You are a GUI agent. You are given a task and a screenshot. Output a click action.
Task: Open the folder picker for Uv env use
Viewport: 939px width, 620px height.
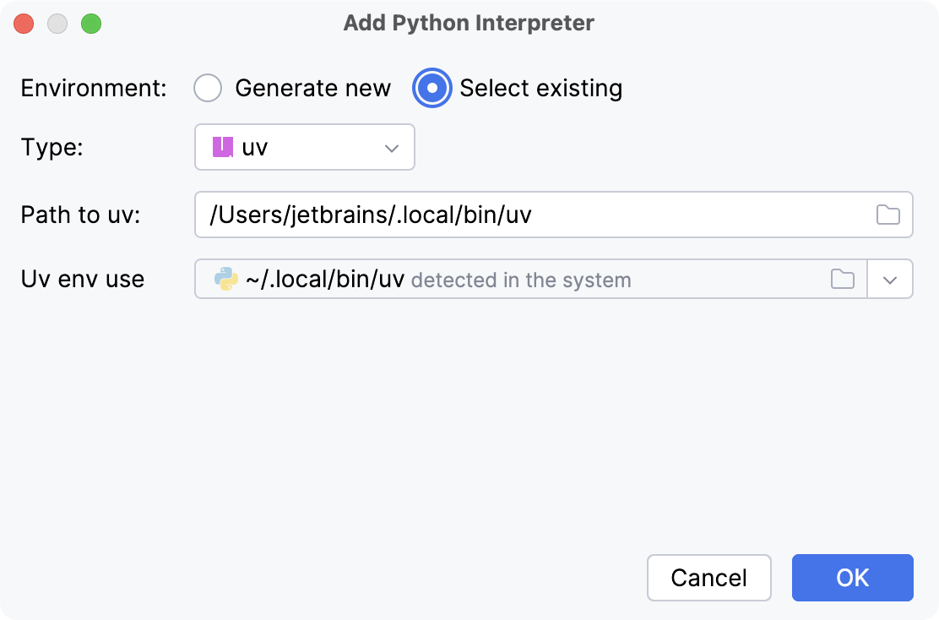point(841,279)
